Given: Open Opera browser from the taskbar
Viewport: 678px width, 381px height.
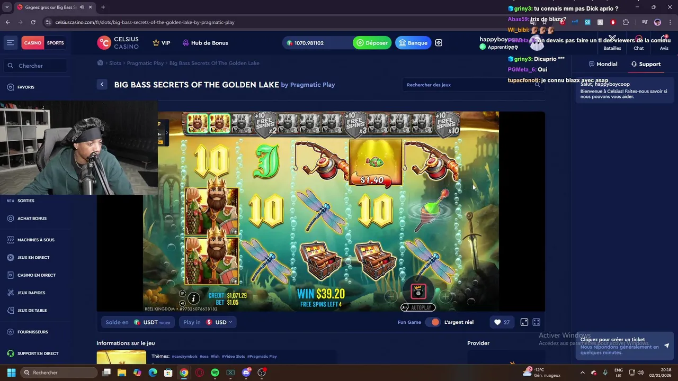Looking at the screenshot, I should click(x=199, y=373).
